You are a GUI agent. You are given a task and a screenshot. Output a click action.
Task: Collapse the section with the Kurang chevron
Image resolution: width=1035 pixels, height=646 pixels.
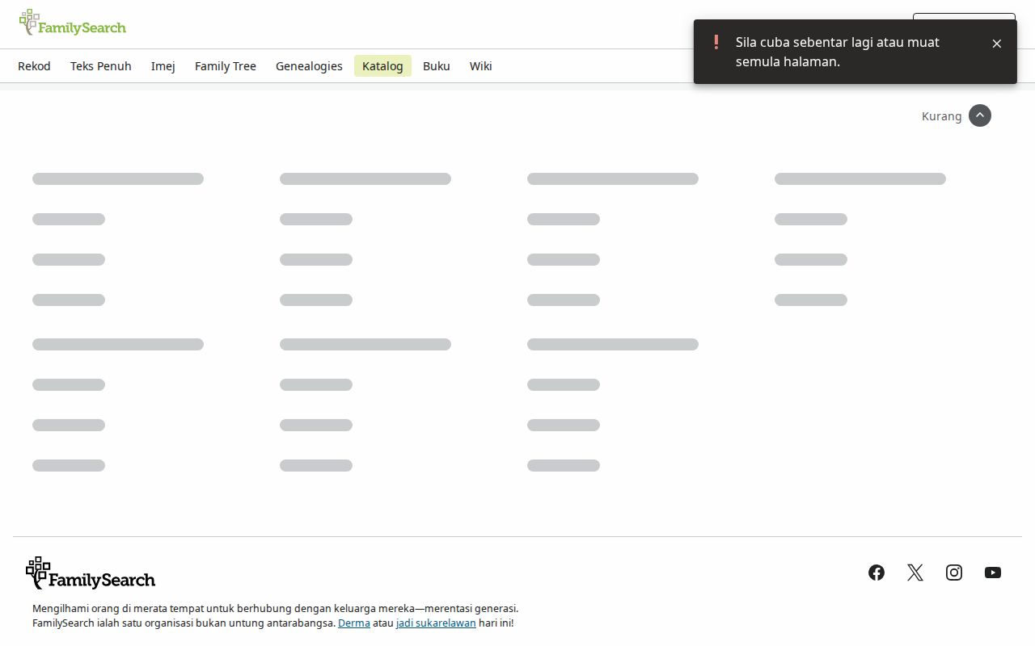pos(979,115)
